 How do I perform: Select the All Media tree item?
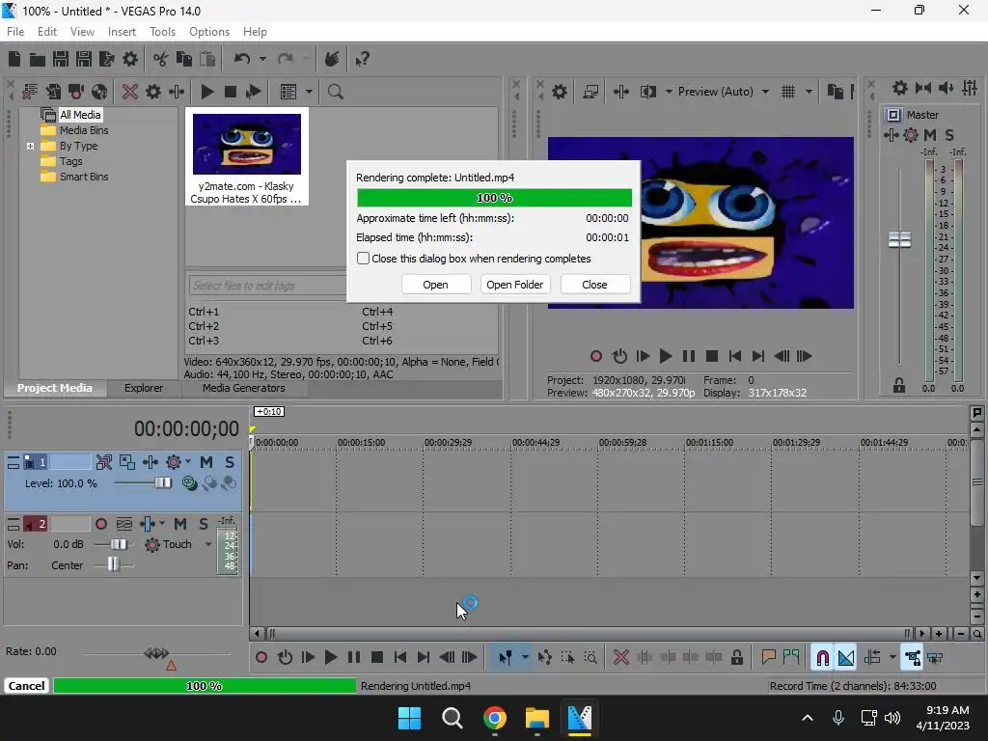tap(80, 115)
